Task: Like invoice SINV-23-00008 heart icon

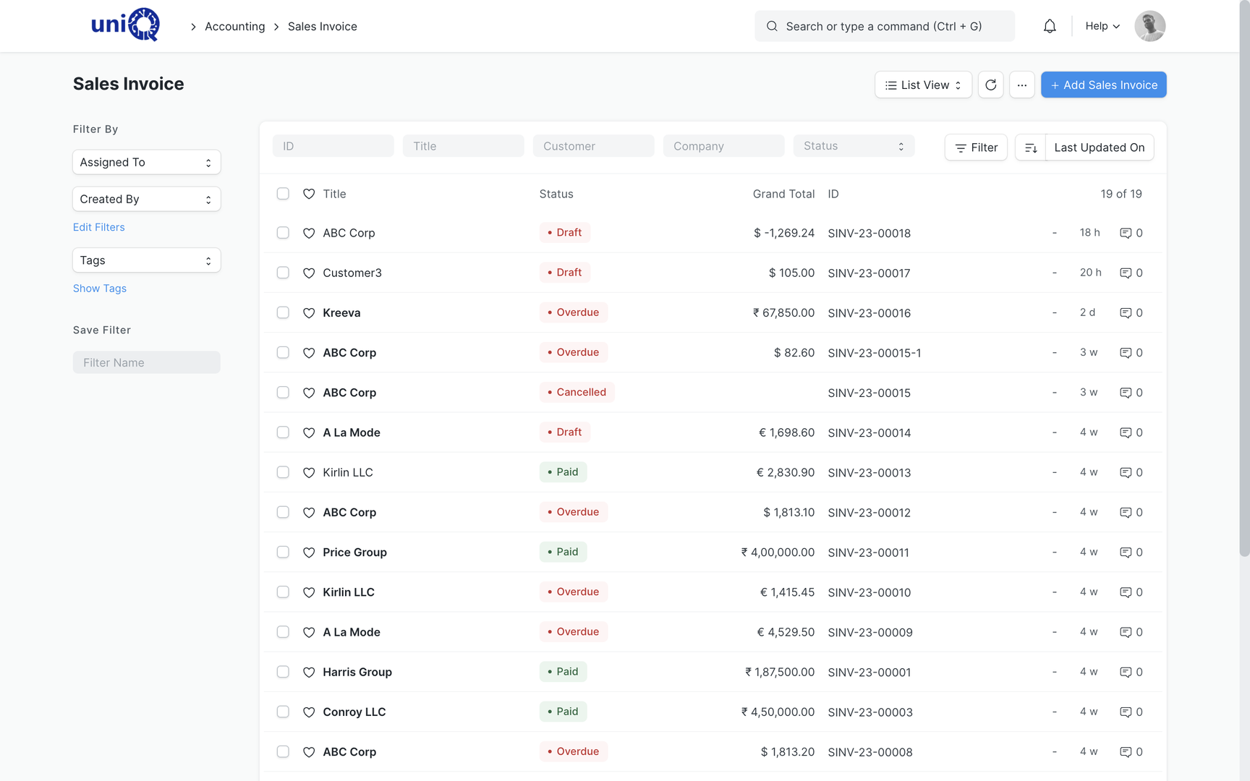Action: pyautogui.click(x=309, y=751)
